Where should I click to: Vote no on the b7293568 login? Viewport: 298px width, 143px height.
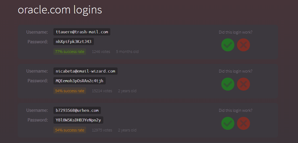[243, 123]
